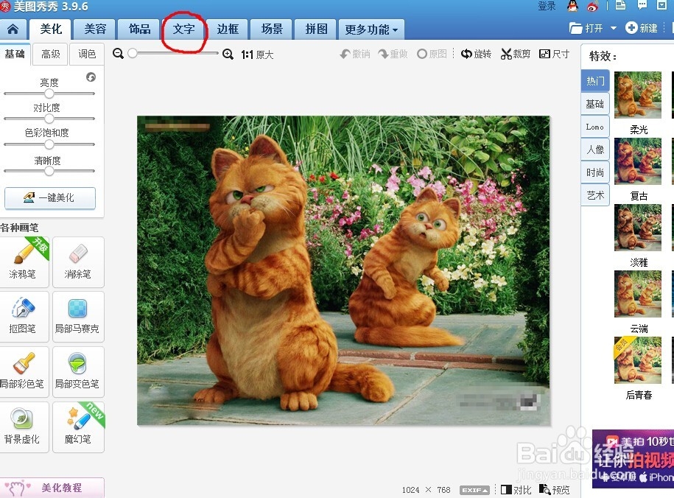Switch to the 调色 color adjustment tab

pyautogui.click(x=87, y=54)
